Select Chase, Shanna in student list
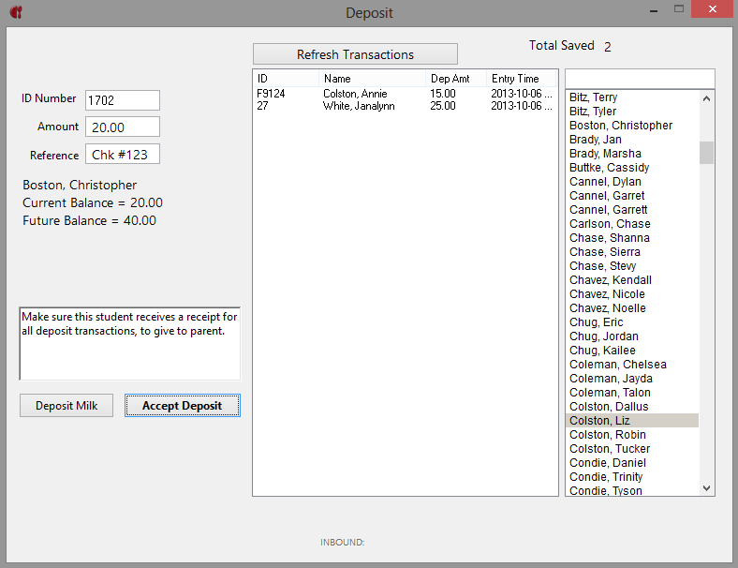Image resolution: width=738 pixels, height=568 pixels. (x=631, y=238)
